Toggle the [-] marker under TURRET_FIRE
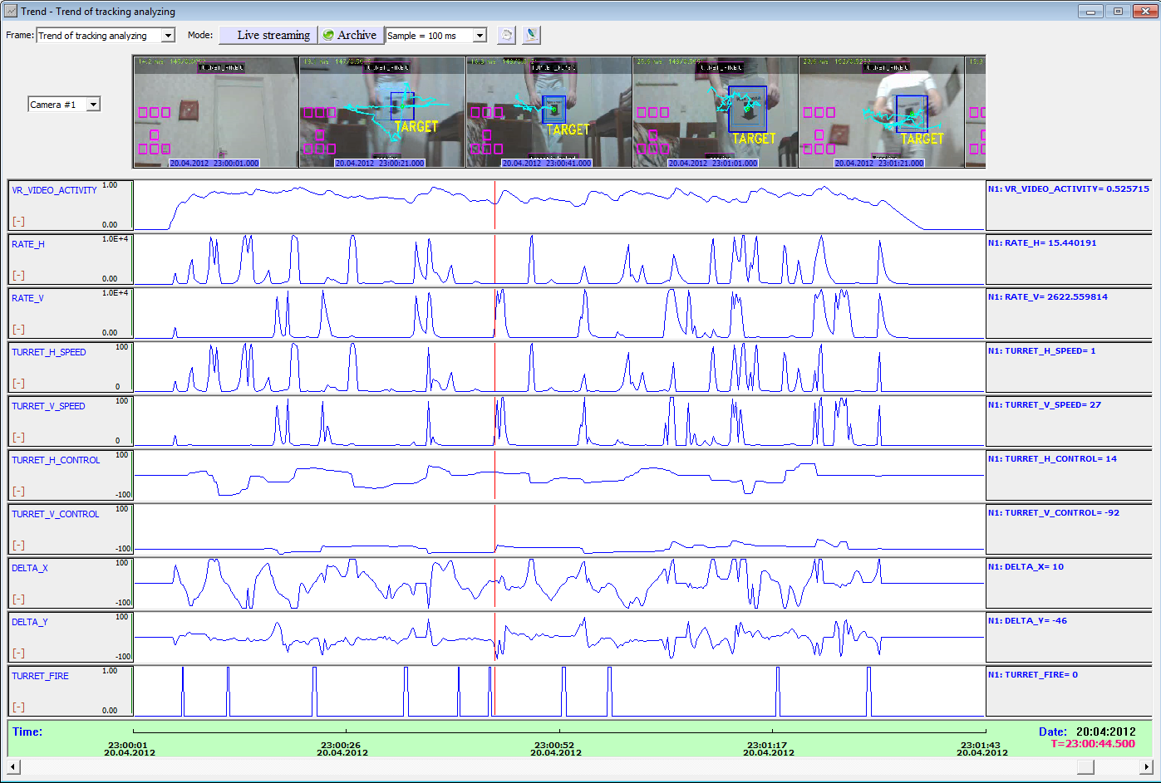The image size is (1161, 783). coord(18,707)
